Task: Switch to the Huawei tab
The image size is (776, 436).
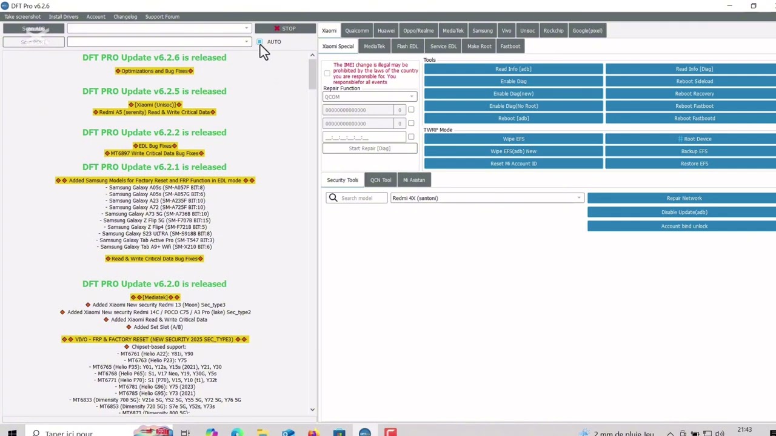Action: tap(386, 30)
